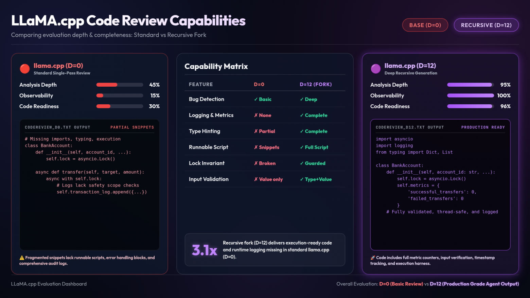Click the red status dot beside llama.cpp (D=0)
The width and height of the screenshot is (530, 298).
tap(25, 69)
